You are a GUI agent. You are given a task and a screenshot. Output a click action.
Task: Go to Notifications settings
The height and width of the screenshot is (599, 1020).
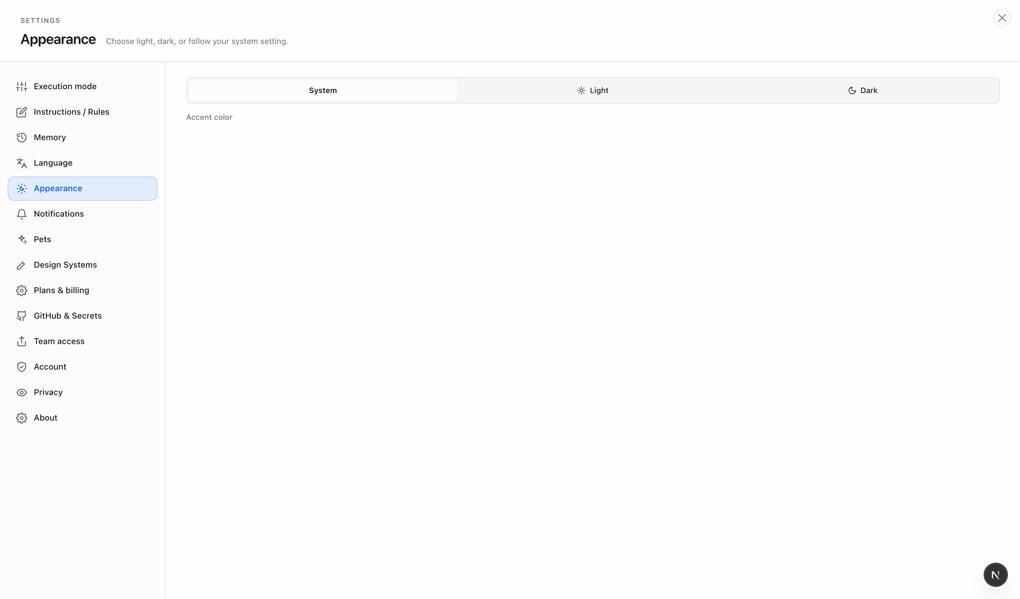tap(83, 214)
